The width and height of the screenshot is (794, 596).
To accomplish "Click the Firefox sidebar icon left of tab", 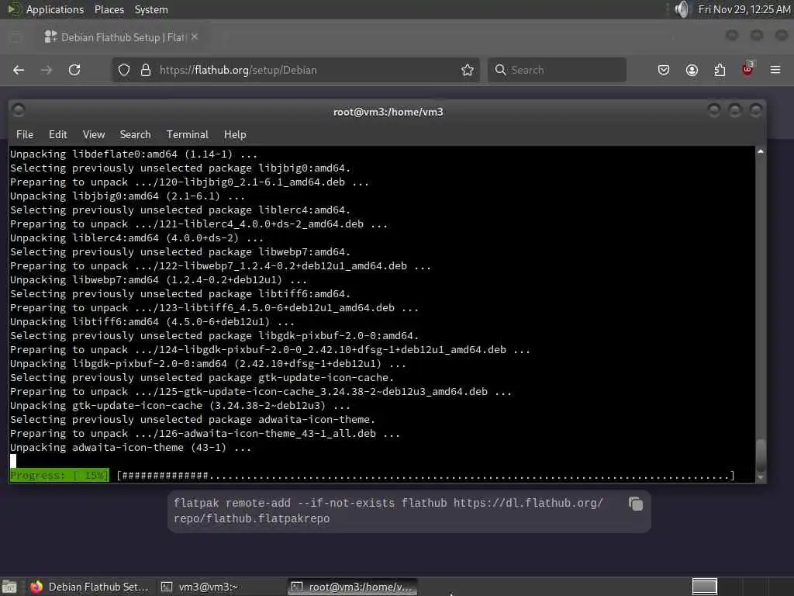I will coord(16,37).
